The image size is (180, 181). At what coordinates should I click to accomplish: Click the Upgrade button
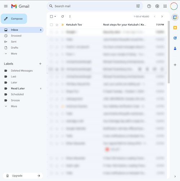pyautogui.click(x=23, y=176)
